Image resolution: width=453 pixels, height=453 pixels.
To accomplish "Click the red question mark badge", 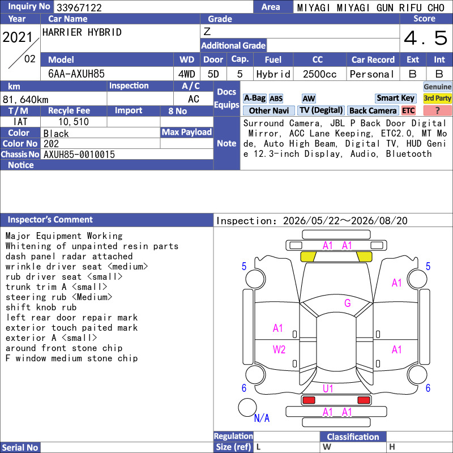I will 437,110.
